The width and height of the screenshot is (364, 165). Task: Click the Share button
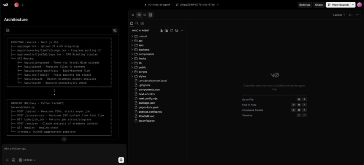pyautogui.click(x=319, y=5)
